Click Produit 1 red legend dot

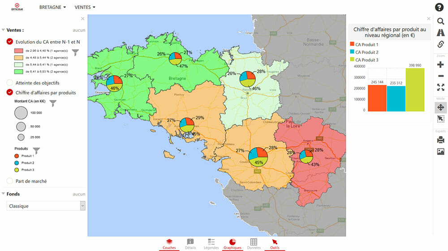(17, 156)
